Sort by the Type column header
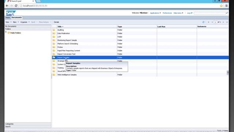The image size is (234, 132). (137, 27)
